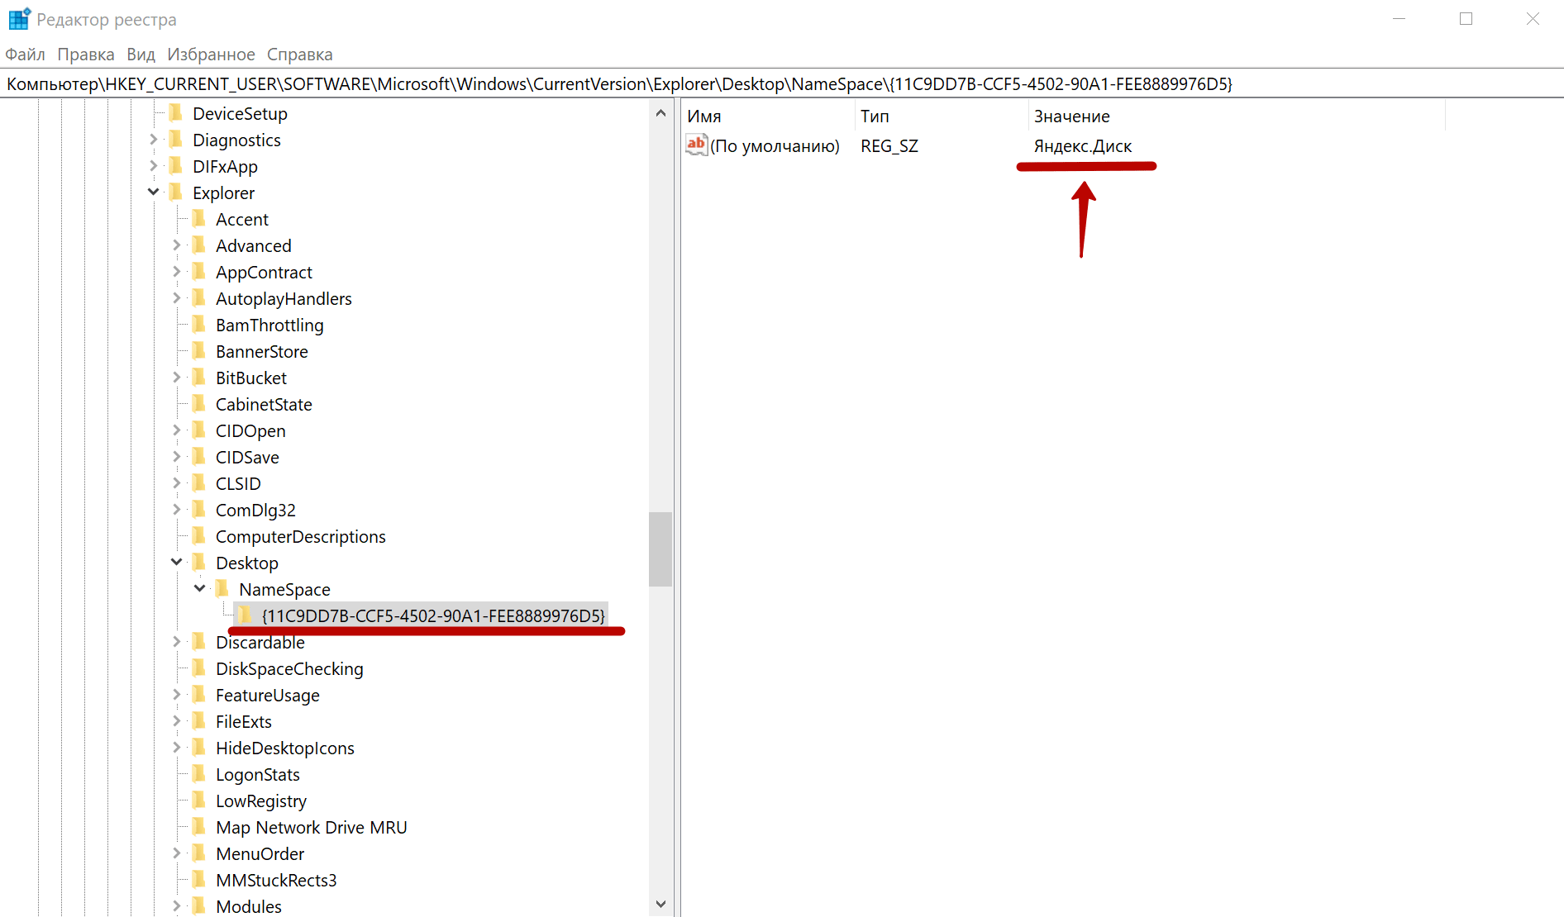Expand the MenuOrder key
This screenshot has width=1564, height=917.
point(176,853)
